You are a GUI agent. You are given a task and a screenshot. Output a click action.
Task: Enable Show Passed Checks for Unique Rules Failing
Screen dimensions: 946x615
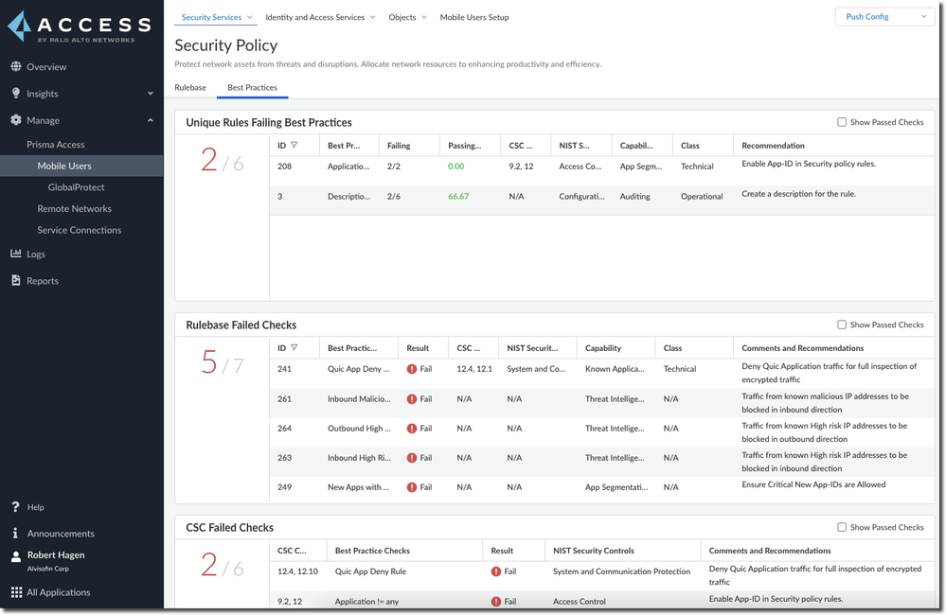pyautogui.click(x=841, y=121)
